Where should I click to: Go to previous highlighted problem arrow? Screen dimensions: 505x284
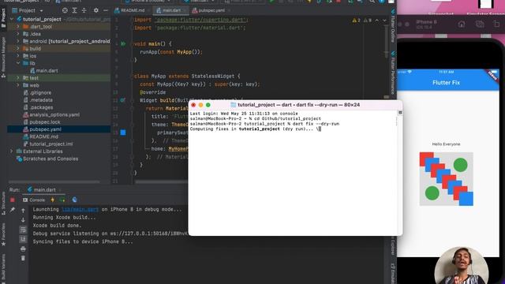tap(377, 21)
